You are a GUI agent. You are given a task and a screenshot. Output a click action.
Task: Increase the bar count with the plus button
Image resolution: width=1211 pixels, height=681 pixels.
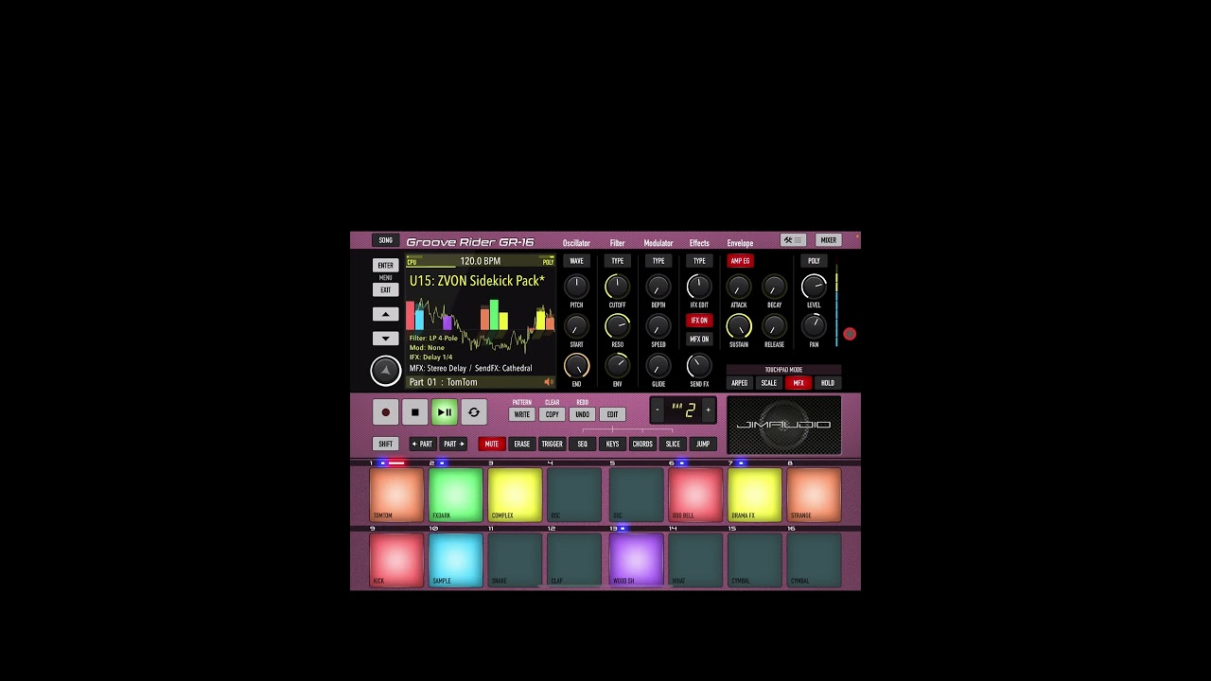pyautogui.click(x=708, y=410)
